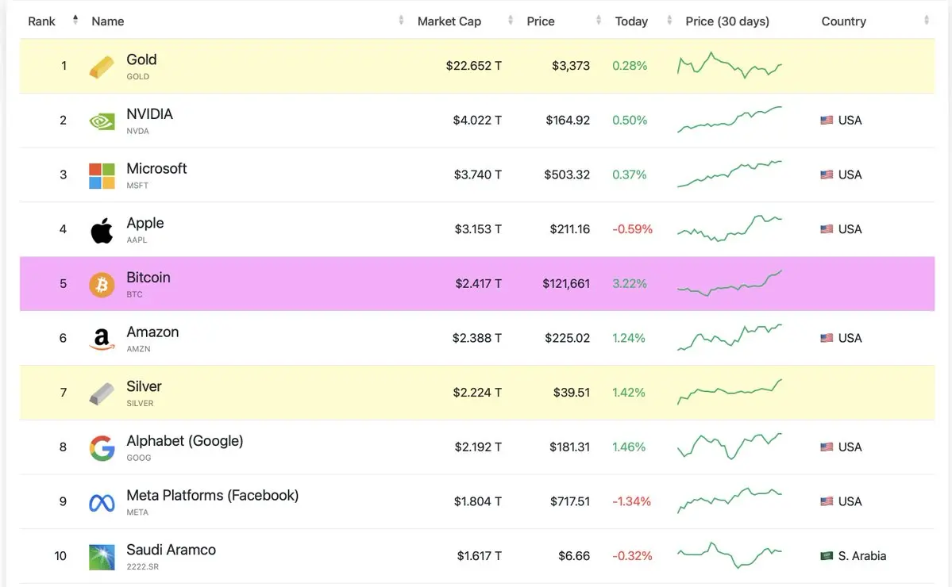Click the Gold bar icon
This screenshot has width=952, height=587.
[102, 67]
